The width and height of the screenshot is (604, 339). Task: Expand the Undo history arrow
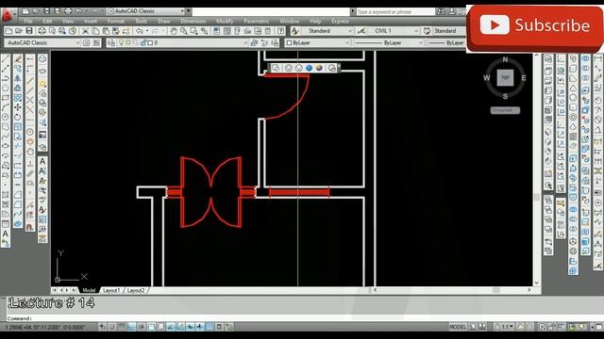(147, 31)
